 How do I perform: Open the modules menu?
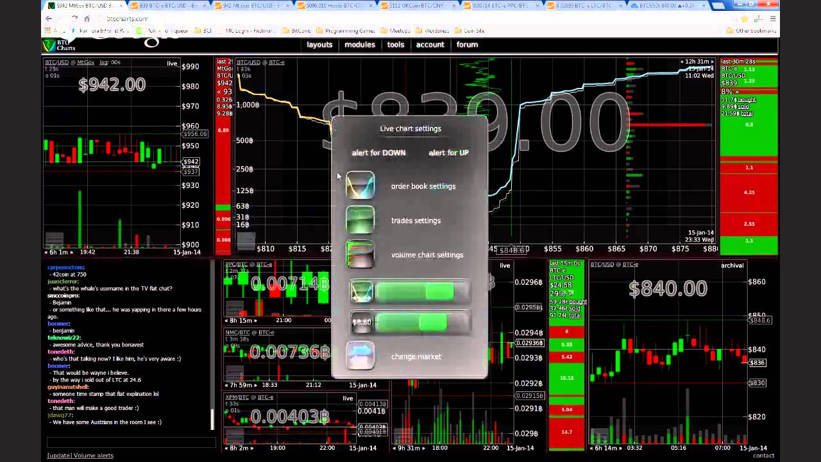tap(360, 44)
